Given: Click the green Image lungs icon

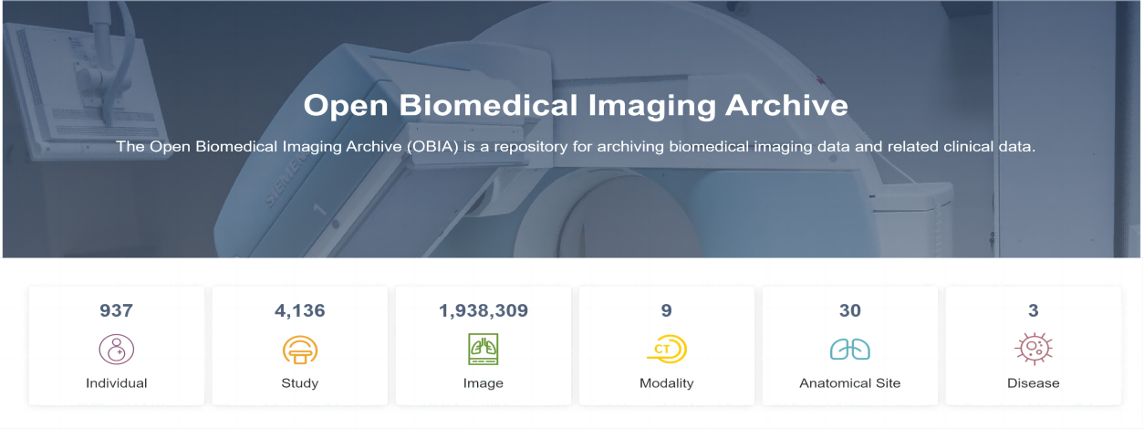Looking at the screenshot, I should point(484,349).
